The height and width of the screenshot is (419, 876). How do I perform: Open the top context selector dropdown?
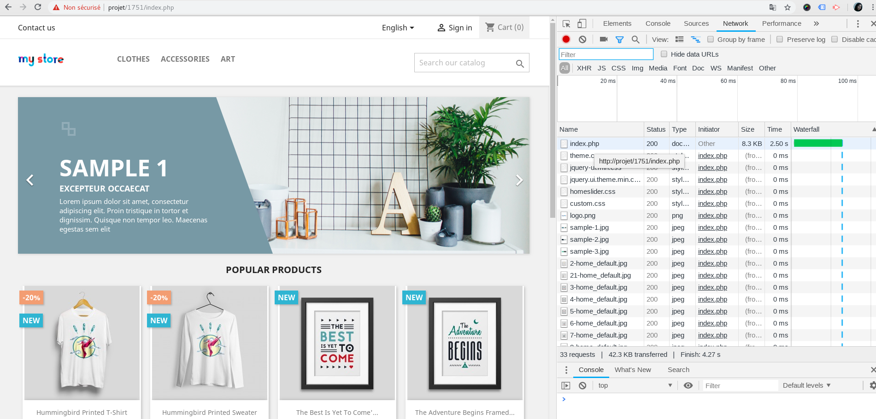click(x=635, y=385)
